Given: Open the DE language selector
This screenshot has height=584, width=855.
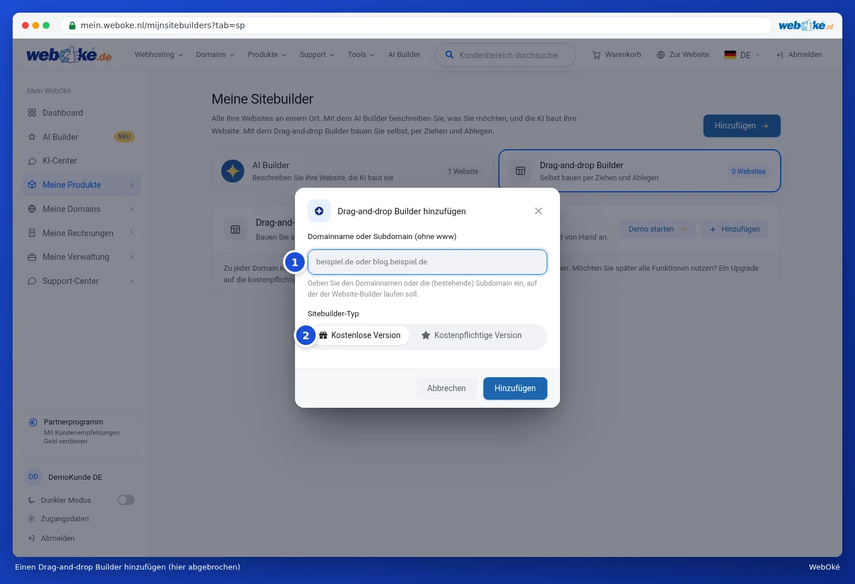Looking at the screenshot, I should click(742, 55).
